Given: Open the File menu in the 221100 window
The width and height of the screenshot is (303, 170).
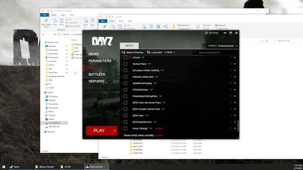Looking at the screenshot, I should click(x=103, y=21).
